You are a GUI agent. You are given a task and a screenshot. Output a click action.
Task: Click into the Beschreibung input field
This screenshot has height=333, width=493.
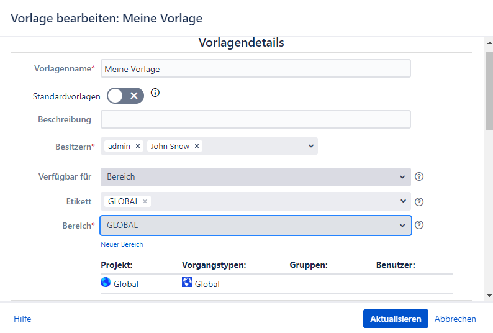(255, 119)
